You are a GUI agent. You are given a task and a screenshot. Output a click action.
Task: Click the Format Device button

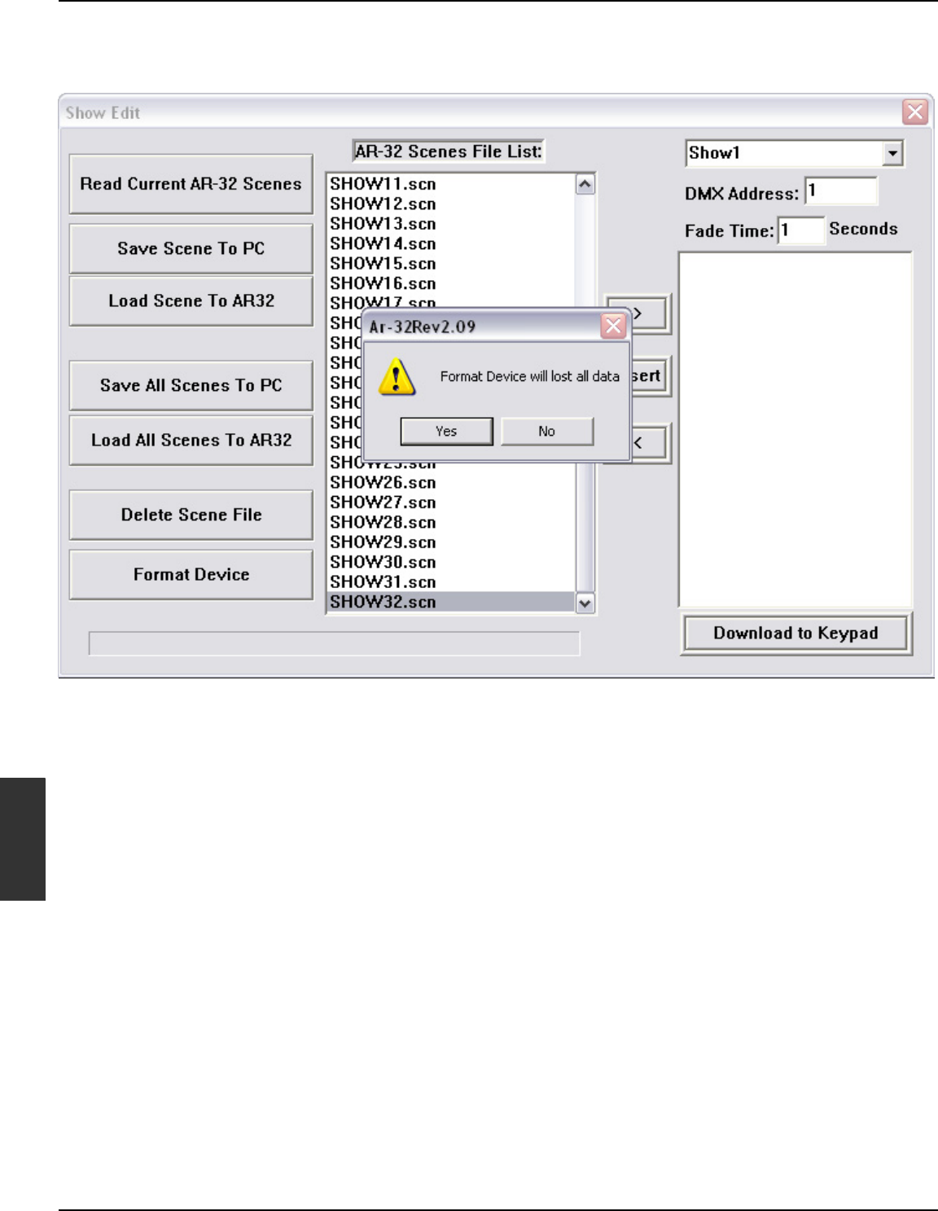(x=191, y=574)
